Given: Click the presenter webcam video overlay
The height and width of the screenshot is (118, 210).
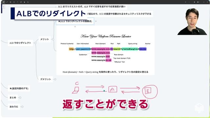Looking at the screenshot, I should click(192, 22).
